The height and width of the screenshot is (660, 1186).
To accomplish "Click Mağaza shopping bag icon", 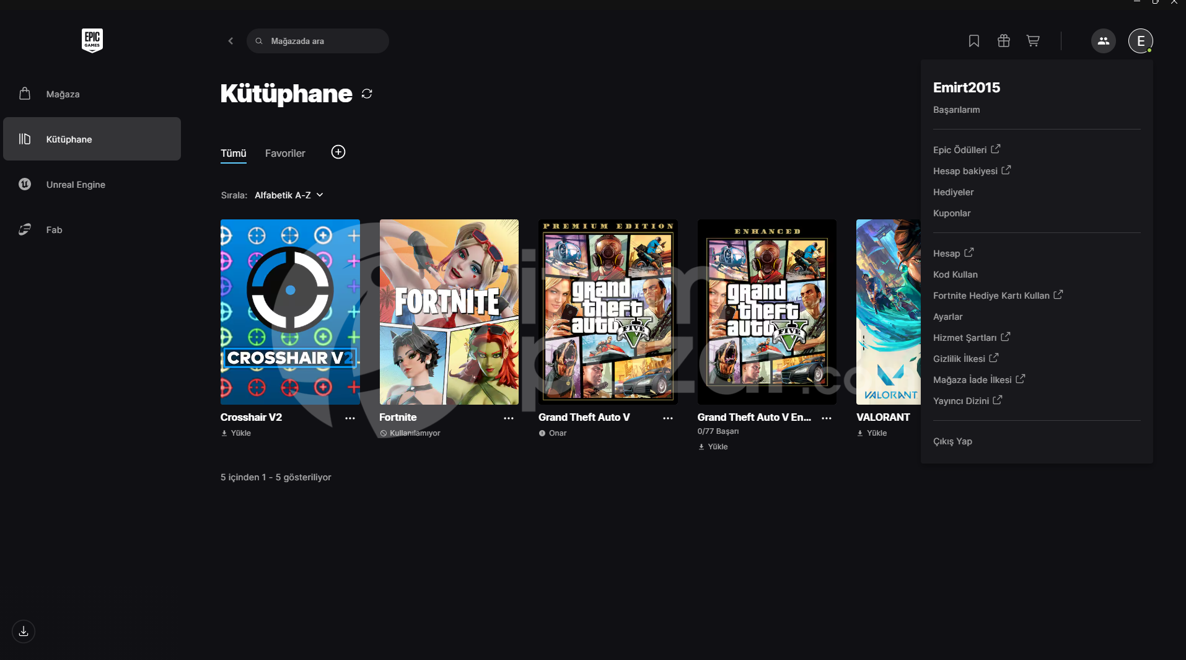I will [25, 94].
